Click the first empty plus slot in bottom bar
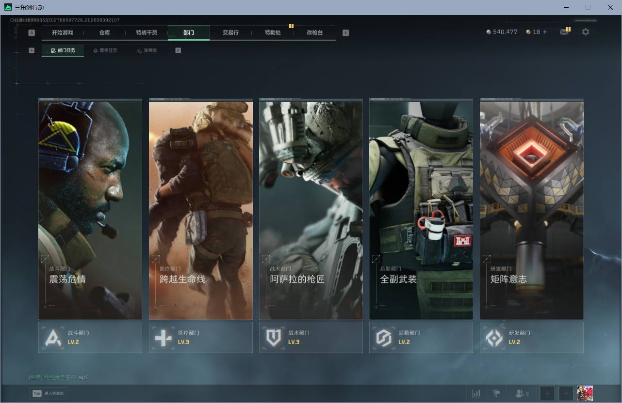 coord(547,393)
